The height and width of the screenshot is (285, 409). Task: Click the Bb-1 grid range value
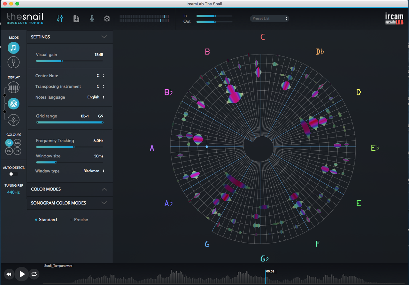click(x=85, y=116)
